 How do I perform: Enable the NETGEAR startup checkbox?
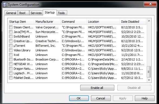[11, 64]
